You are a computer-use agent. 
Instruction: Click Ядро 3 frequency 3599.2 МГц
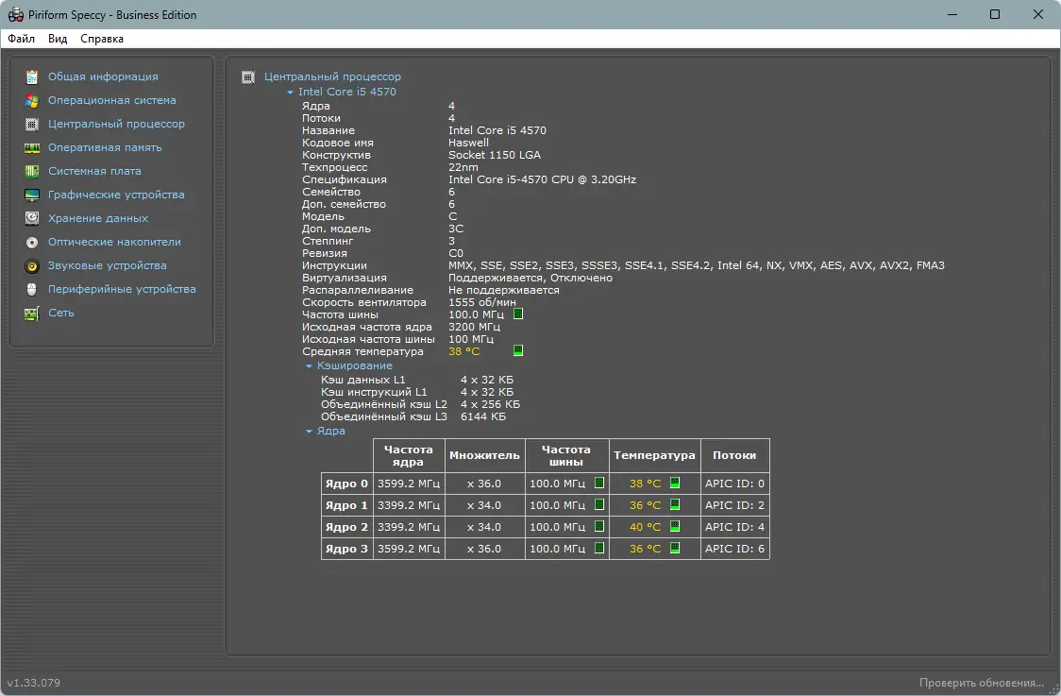point(409,549)
